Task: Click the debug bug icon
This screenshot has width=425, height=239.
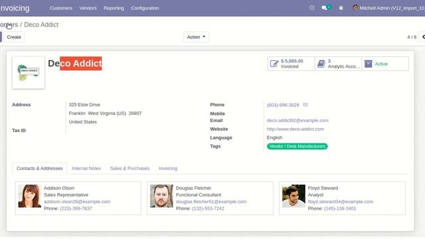Action: [x=341, y=8]
